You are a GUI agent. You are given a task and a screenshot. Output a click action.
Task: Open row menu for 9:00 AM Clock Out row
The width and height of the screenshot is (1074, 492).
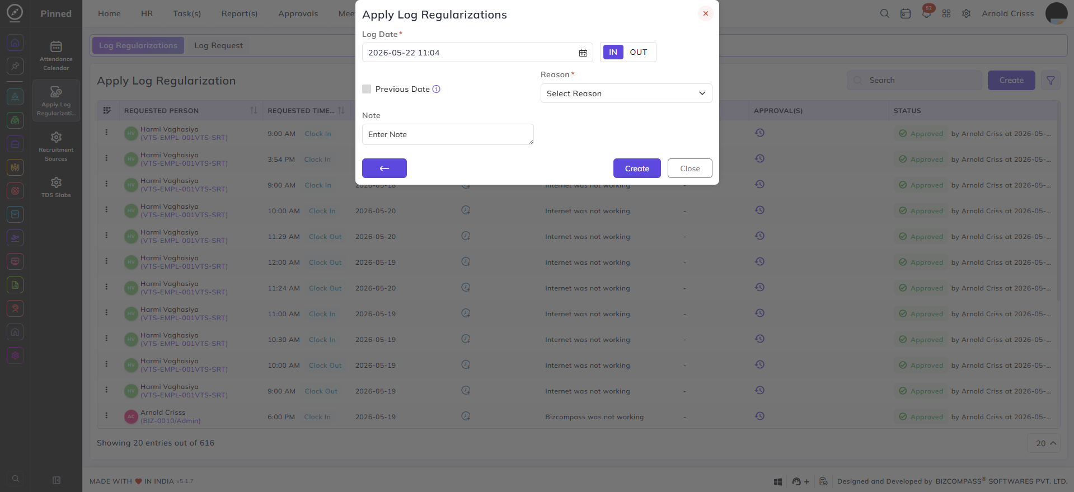[x=106, y=390]
